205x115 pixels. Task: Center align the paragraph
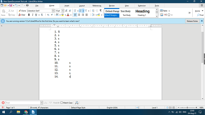click(79, 15)
